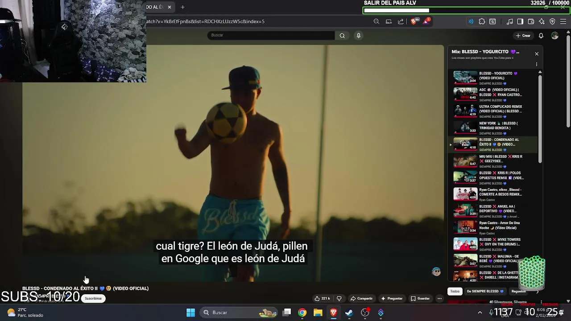Select the Todos filter chip
This screenshot has width=571, height=321.
point(455,291)
